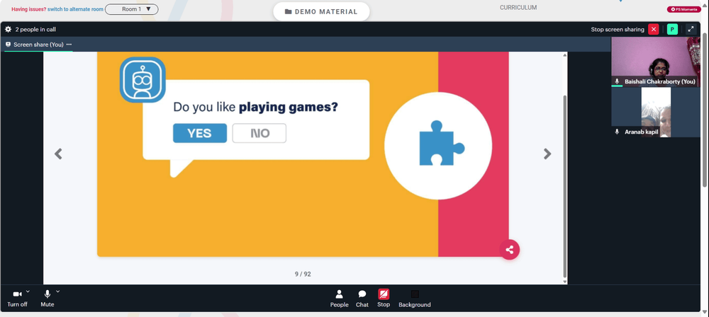Click the red share button on slide
This screenshot has height=317, width=709.
[510, 250]
